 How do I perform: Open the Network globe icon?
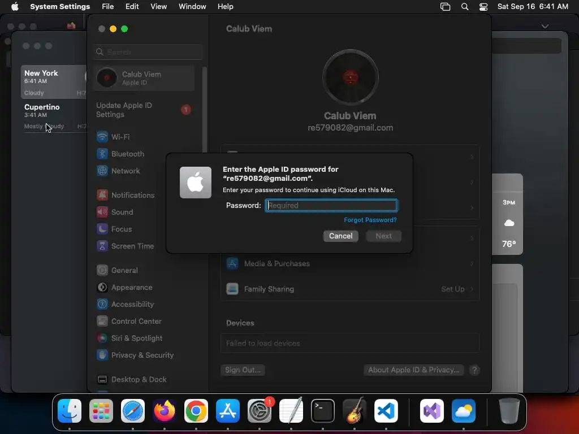[x=102, y=171]
